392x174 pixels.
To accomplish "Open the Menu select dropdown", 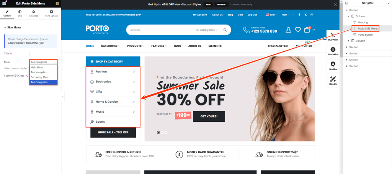I will coord(43,62).
